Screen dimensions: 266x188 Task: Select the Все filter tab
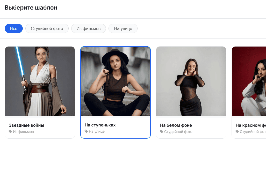point(14,28)
